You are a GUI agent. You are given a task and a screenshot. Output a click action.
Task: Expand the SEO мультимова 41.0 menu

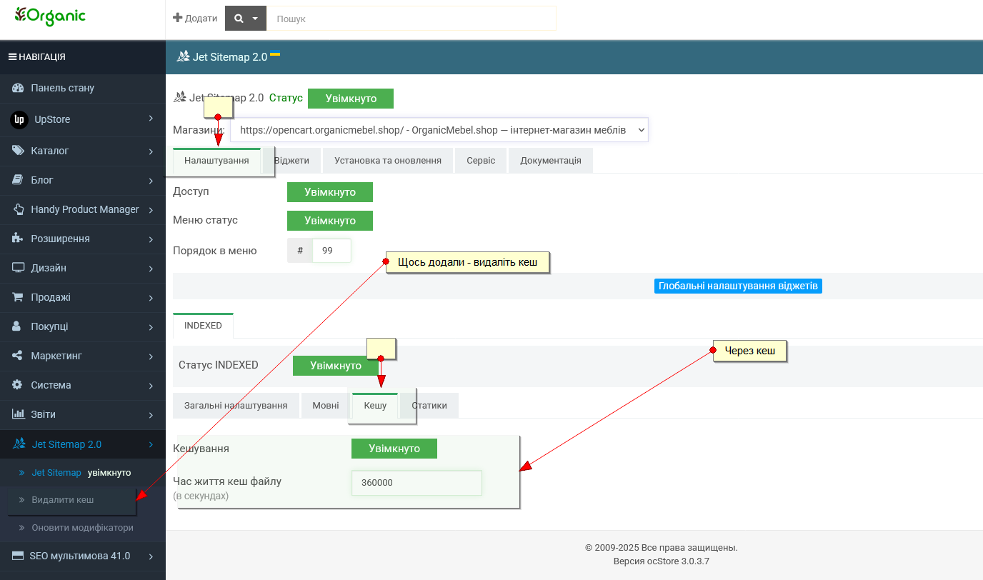(x=151, y=556)
